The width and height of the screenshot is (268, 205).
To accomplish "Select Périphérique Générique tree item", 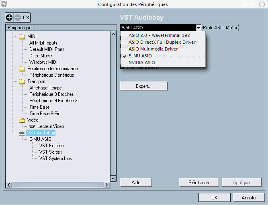I will click(x=51, y=75).
